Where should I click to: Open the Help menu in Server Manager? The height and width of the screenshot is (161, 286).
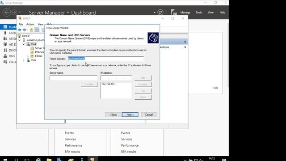[x=223, y=13]
